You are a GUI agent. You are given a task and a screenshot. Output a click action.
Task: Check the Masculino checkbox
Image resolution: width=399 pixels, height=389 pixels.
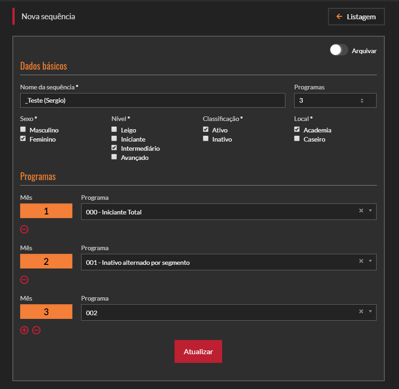coord(23,130)
